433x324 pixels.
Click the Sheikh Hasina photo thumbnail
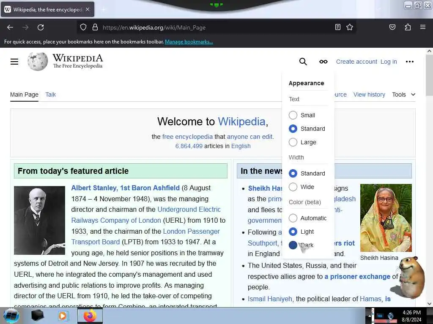coord(386,218)
